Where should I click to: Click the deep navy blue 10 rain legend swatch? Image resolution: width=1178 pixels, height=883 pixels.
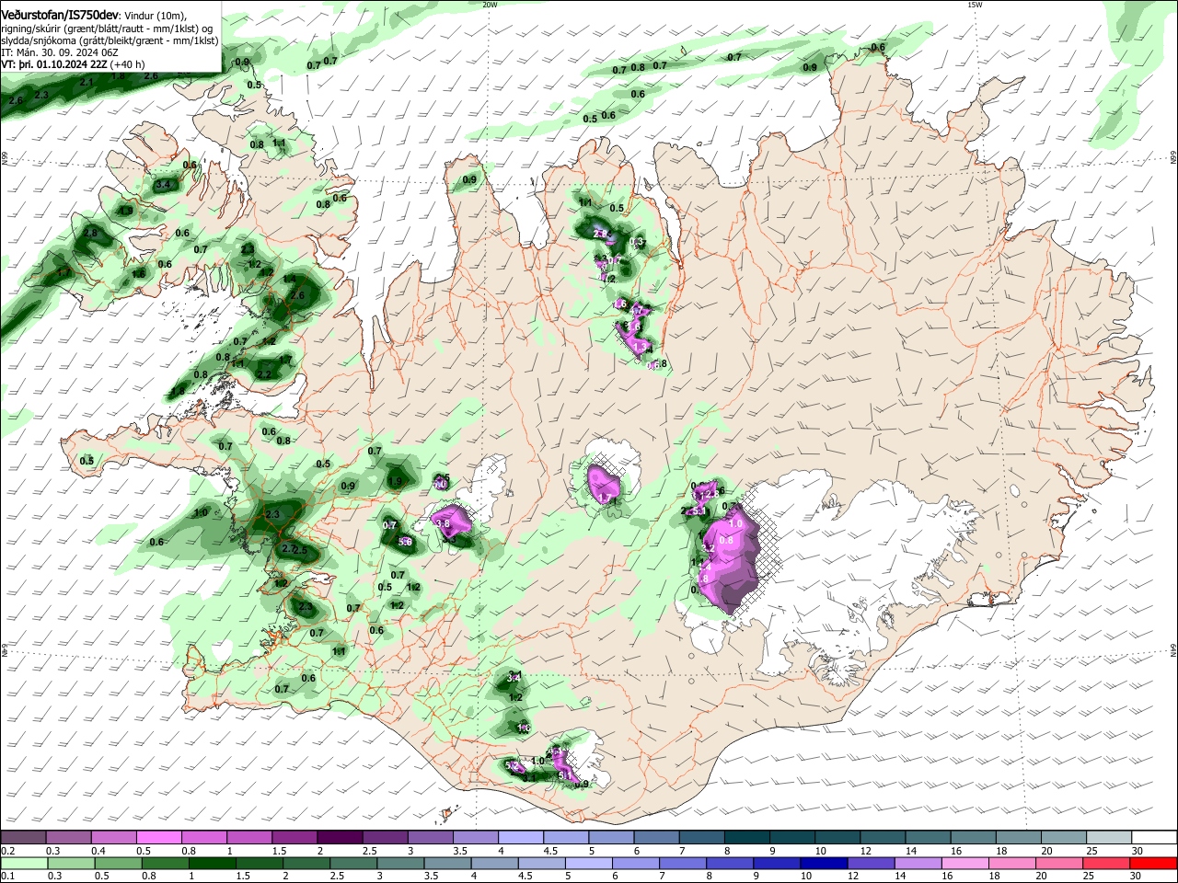tap(824, 863)
